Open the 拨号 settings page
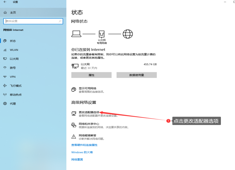This screenshot has height=170, width=235. click(x=33, y=68)
